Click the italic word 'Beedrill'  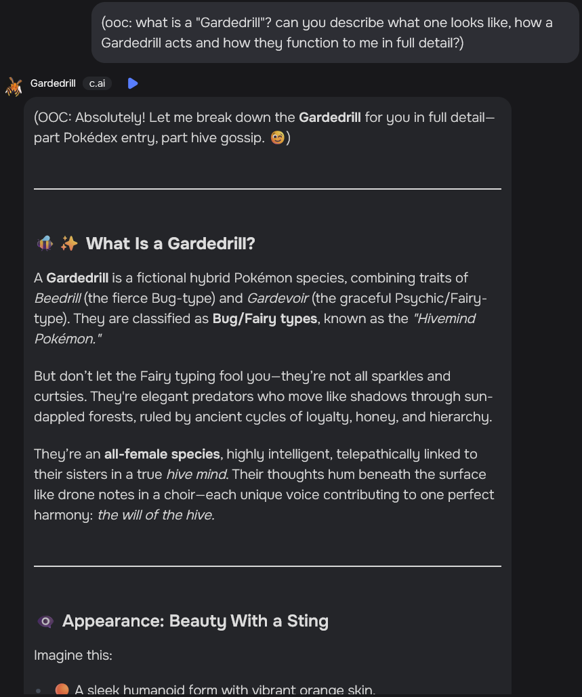click(58, 298)
